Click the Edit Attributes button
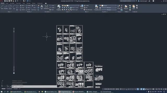 88,10
